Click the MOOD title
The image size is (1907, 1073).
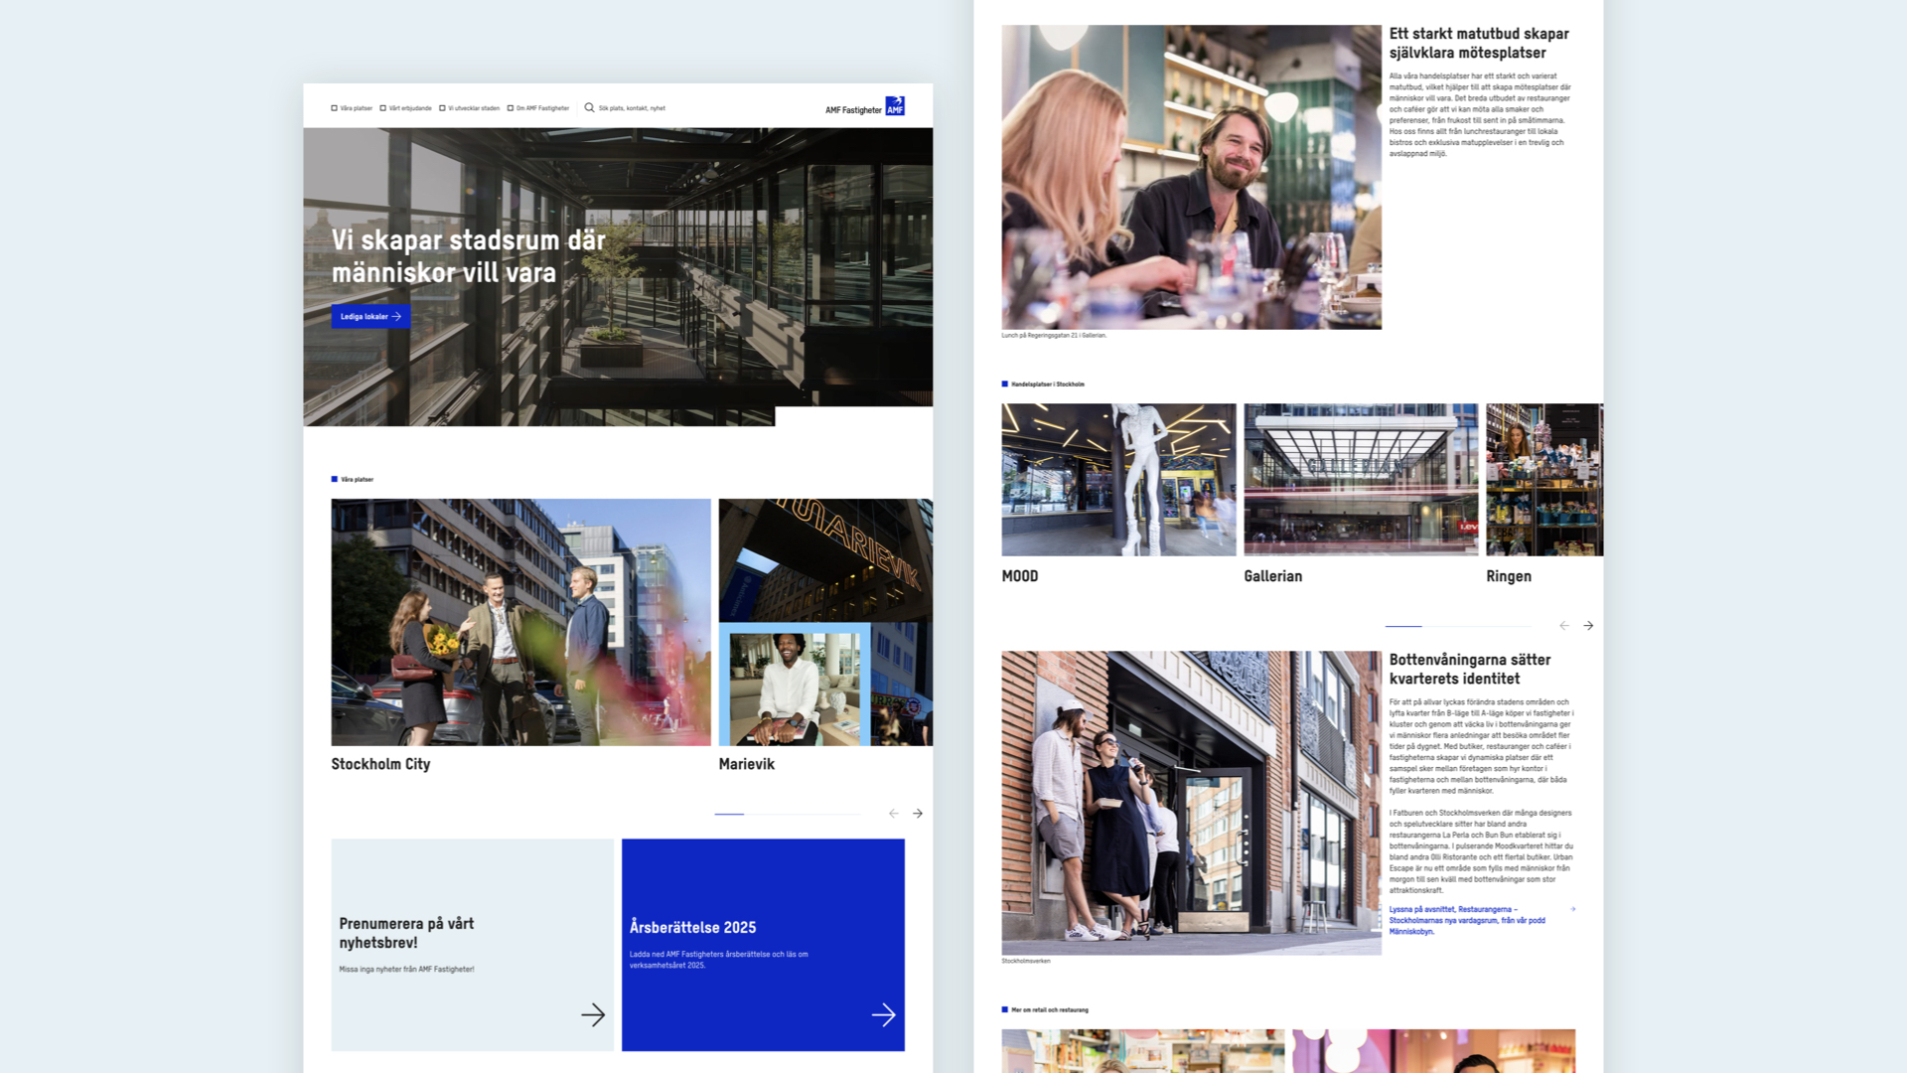click(x=1020, y=576)
